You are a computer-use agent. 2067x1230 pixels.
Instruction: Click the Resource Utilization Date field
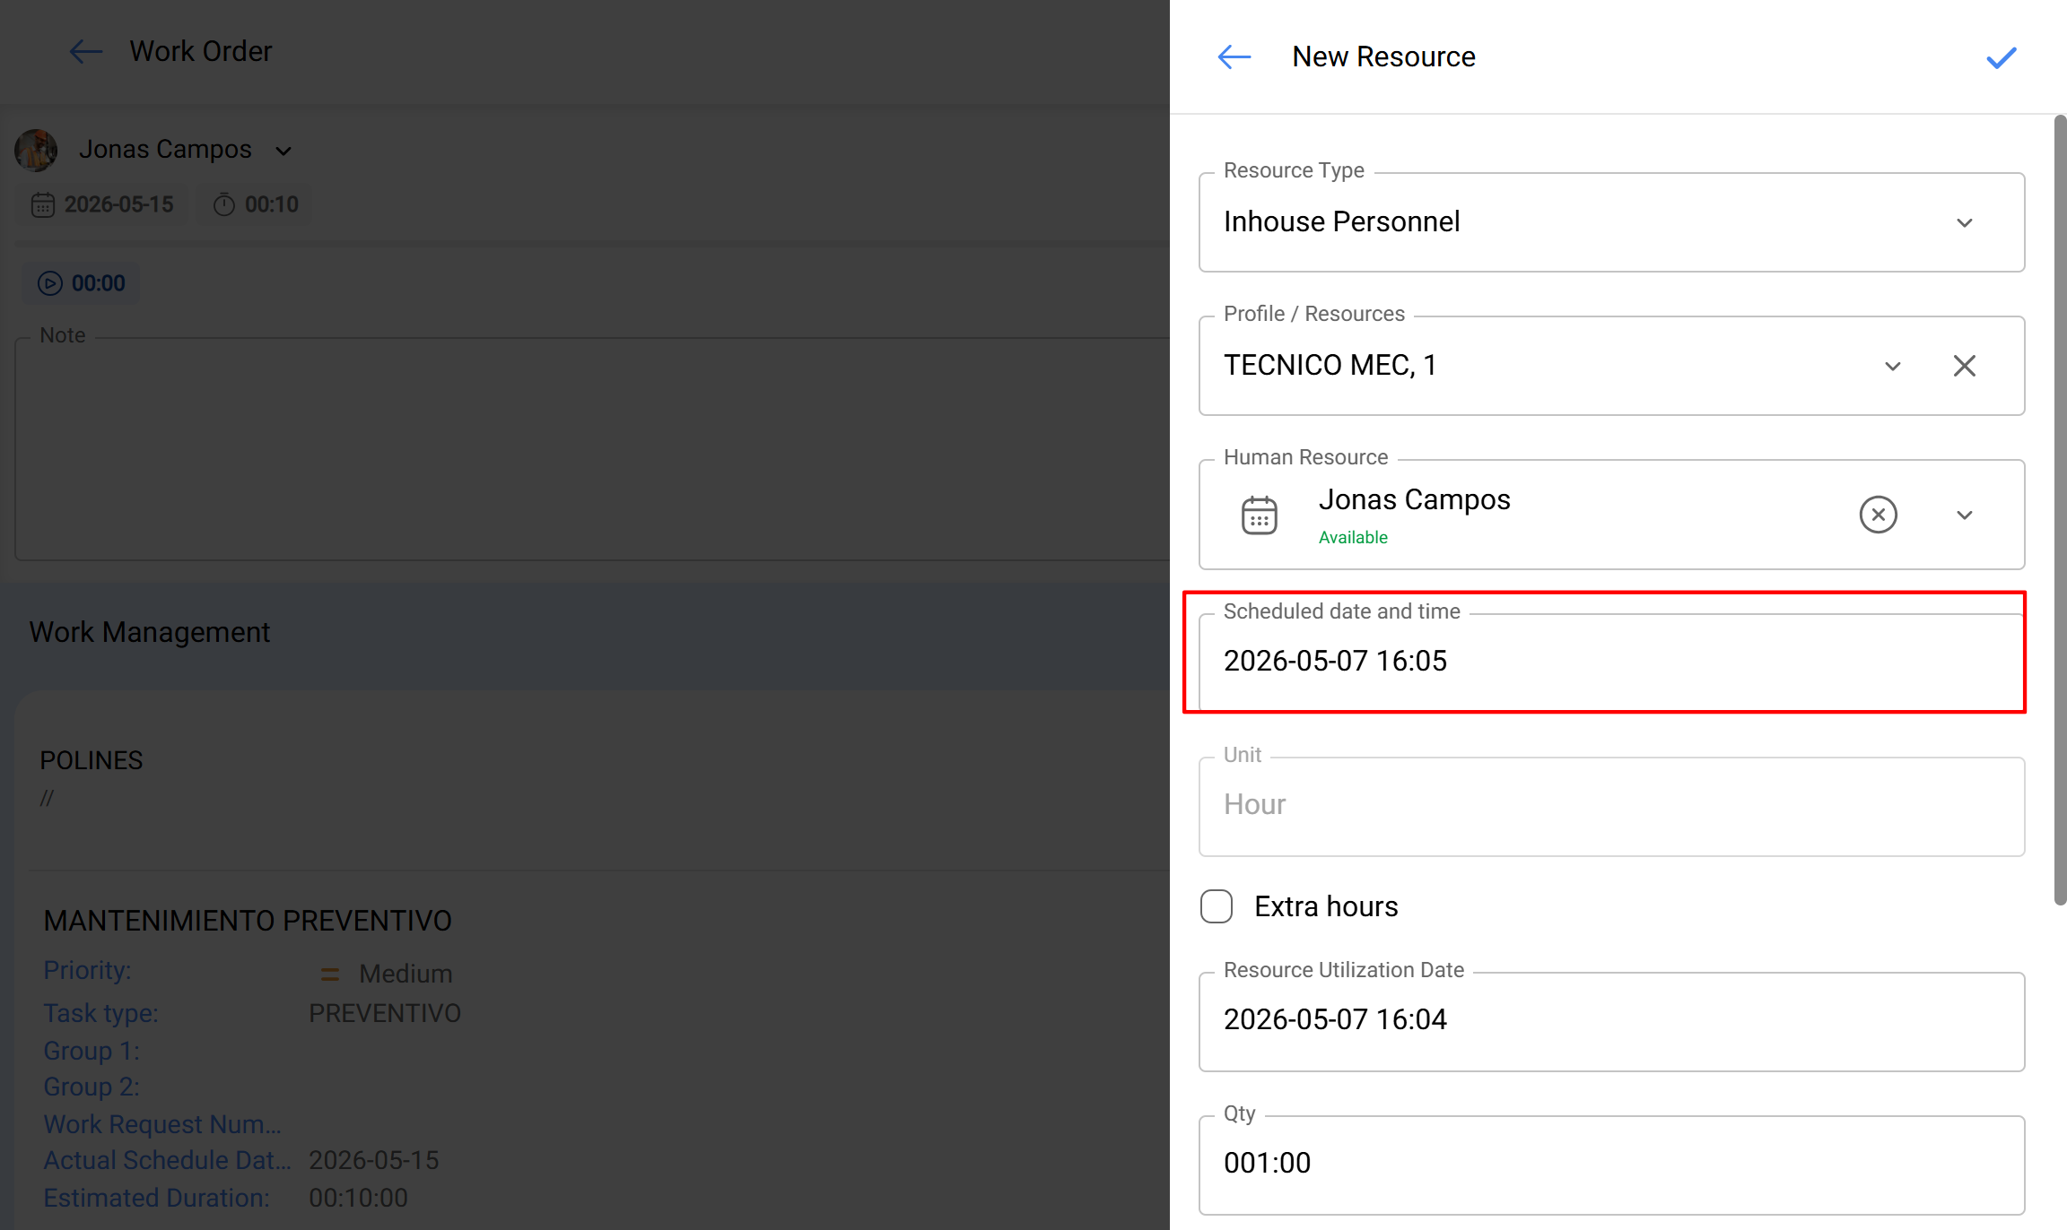click(x=1611, y=1022)
